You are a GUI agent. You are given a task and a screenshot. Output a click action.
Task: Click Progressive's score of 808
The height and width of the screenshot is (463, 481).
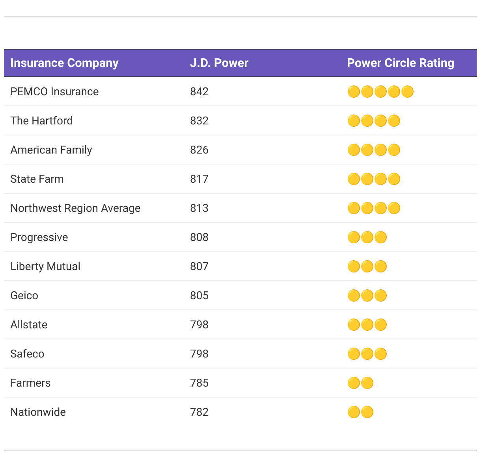199,237
